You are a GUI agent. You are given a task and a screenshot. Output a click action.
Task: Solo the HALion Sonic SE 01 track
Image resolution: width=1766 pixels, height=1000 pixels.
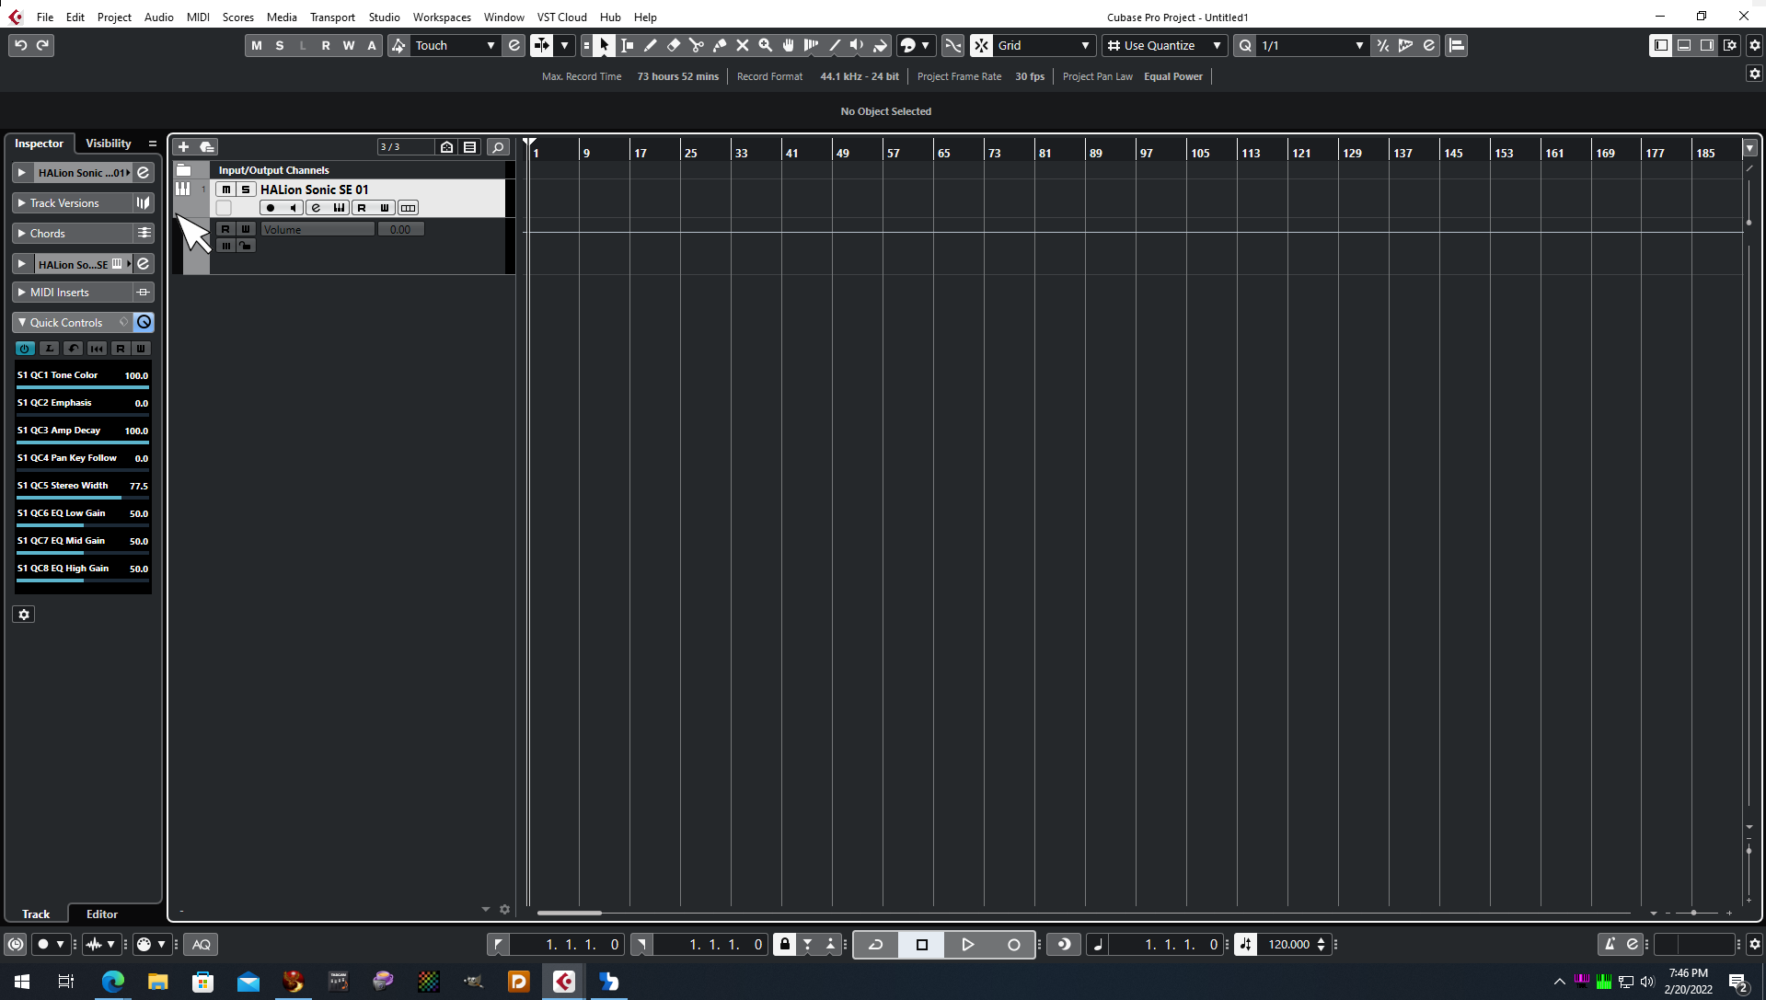tap(245, 190)
